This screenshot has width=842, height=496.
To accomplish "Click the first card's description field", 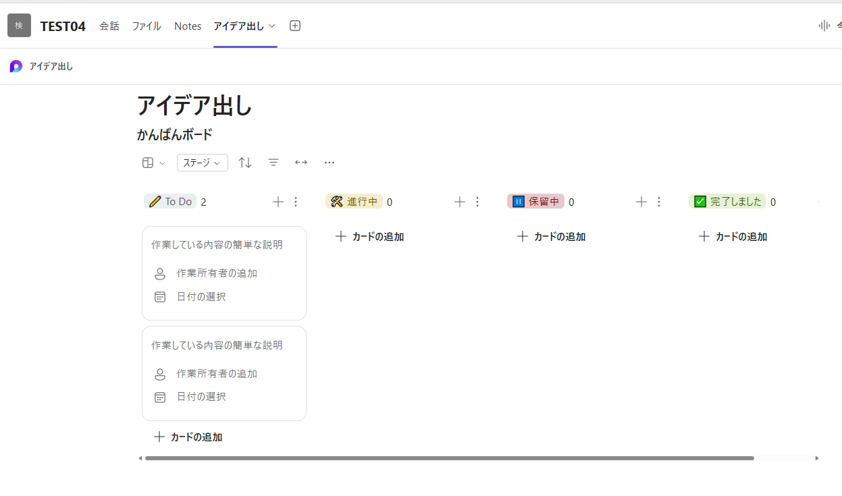I will coord(217,245).
